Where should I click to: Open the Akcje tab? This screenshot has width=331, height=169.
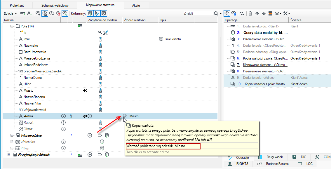(136, 6)
